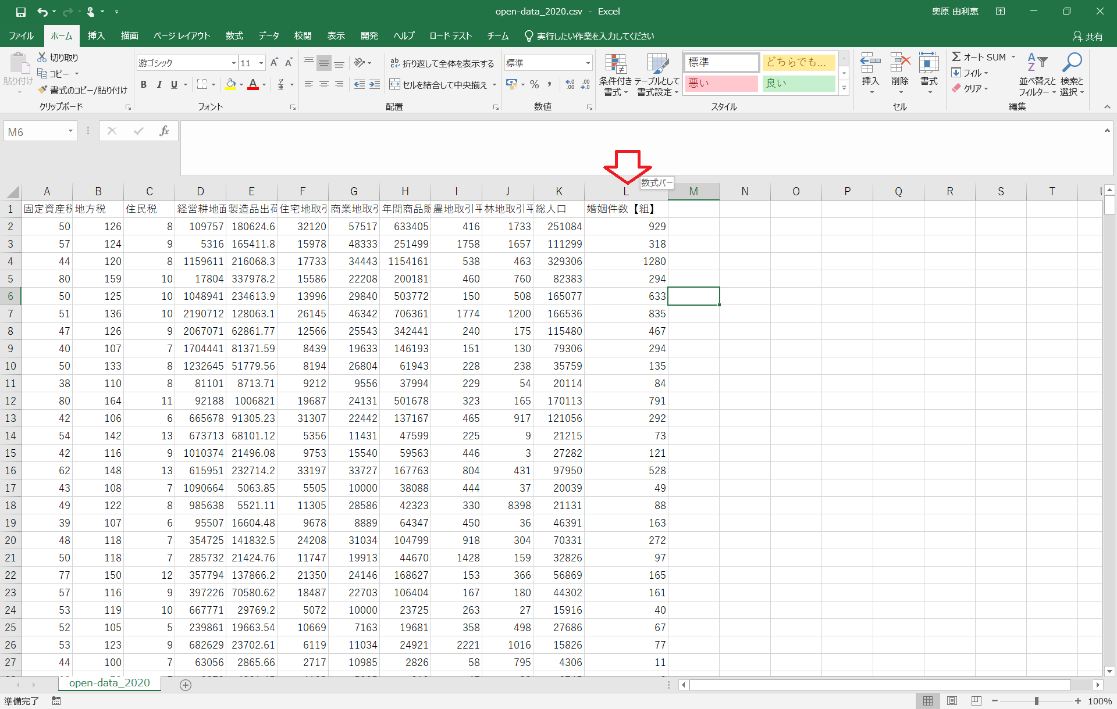Expand the Name Box dropdown
1117x709 pixels.
coord(70,131)
